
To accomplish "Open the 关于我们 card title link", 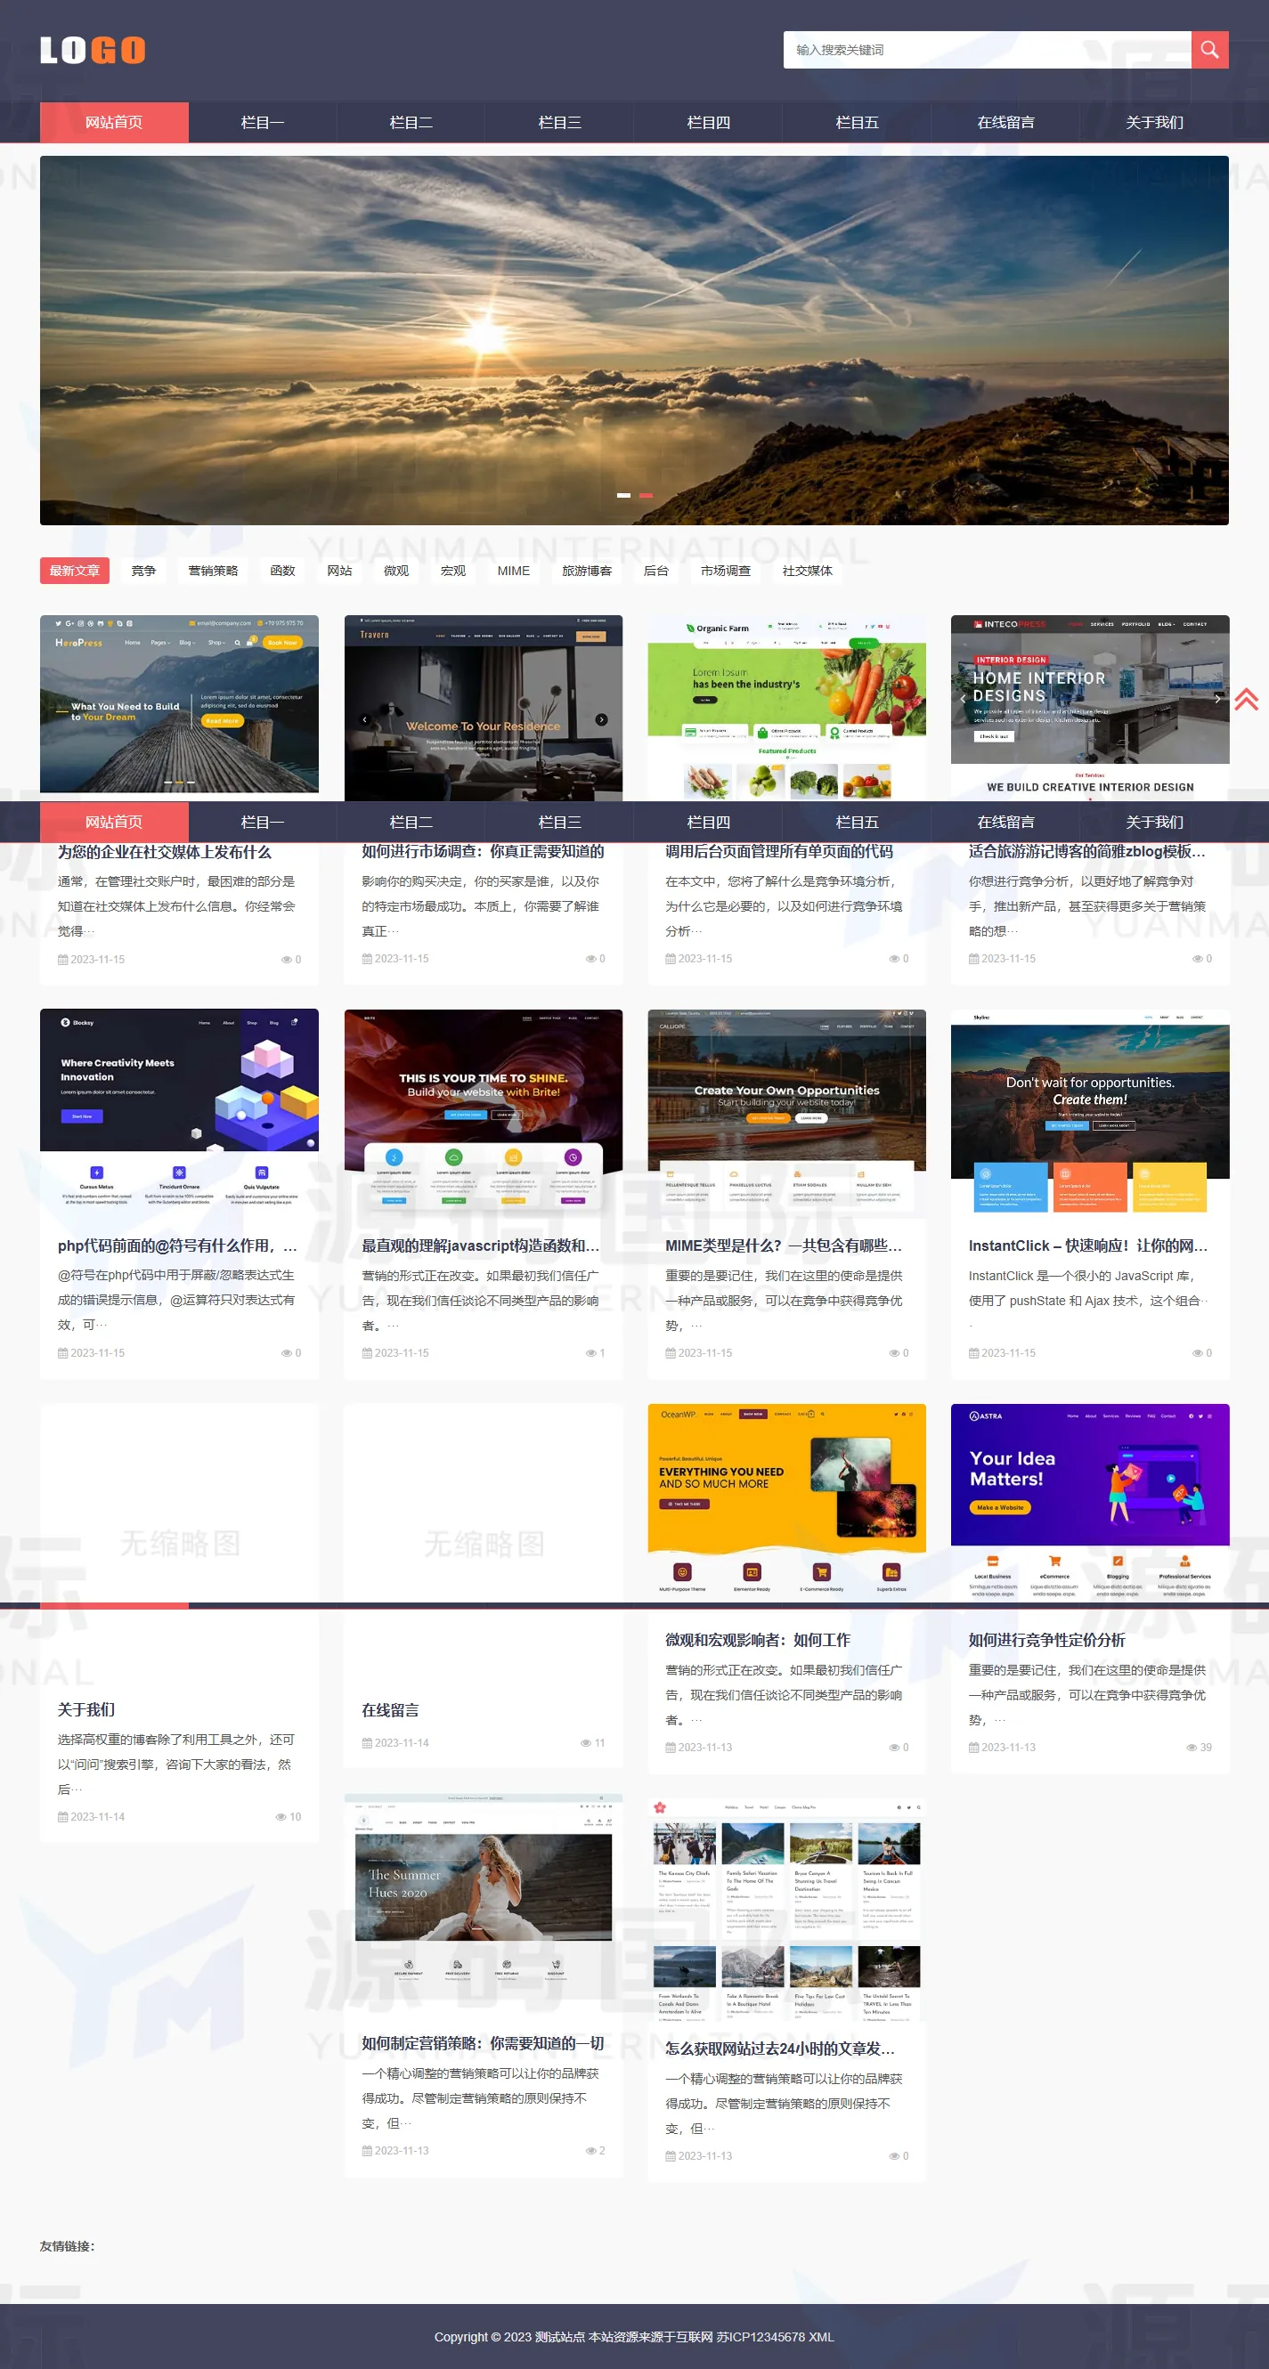I will click(x=86, y=1709).
